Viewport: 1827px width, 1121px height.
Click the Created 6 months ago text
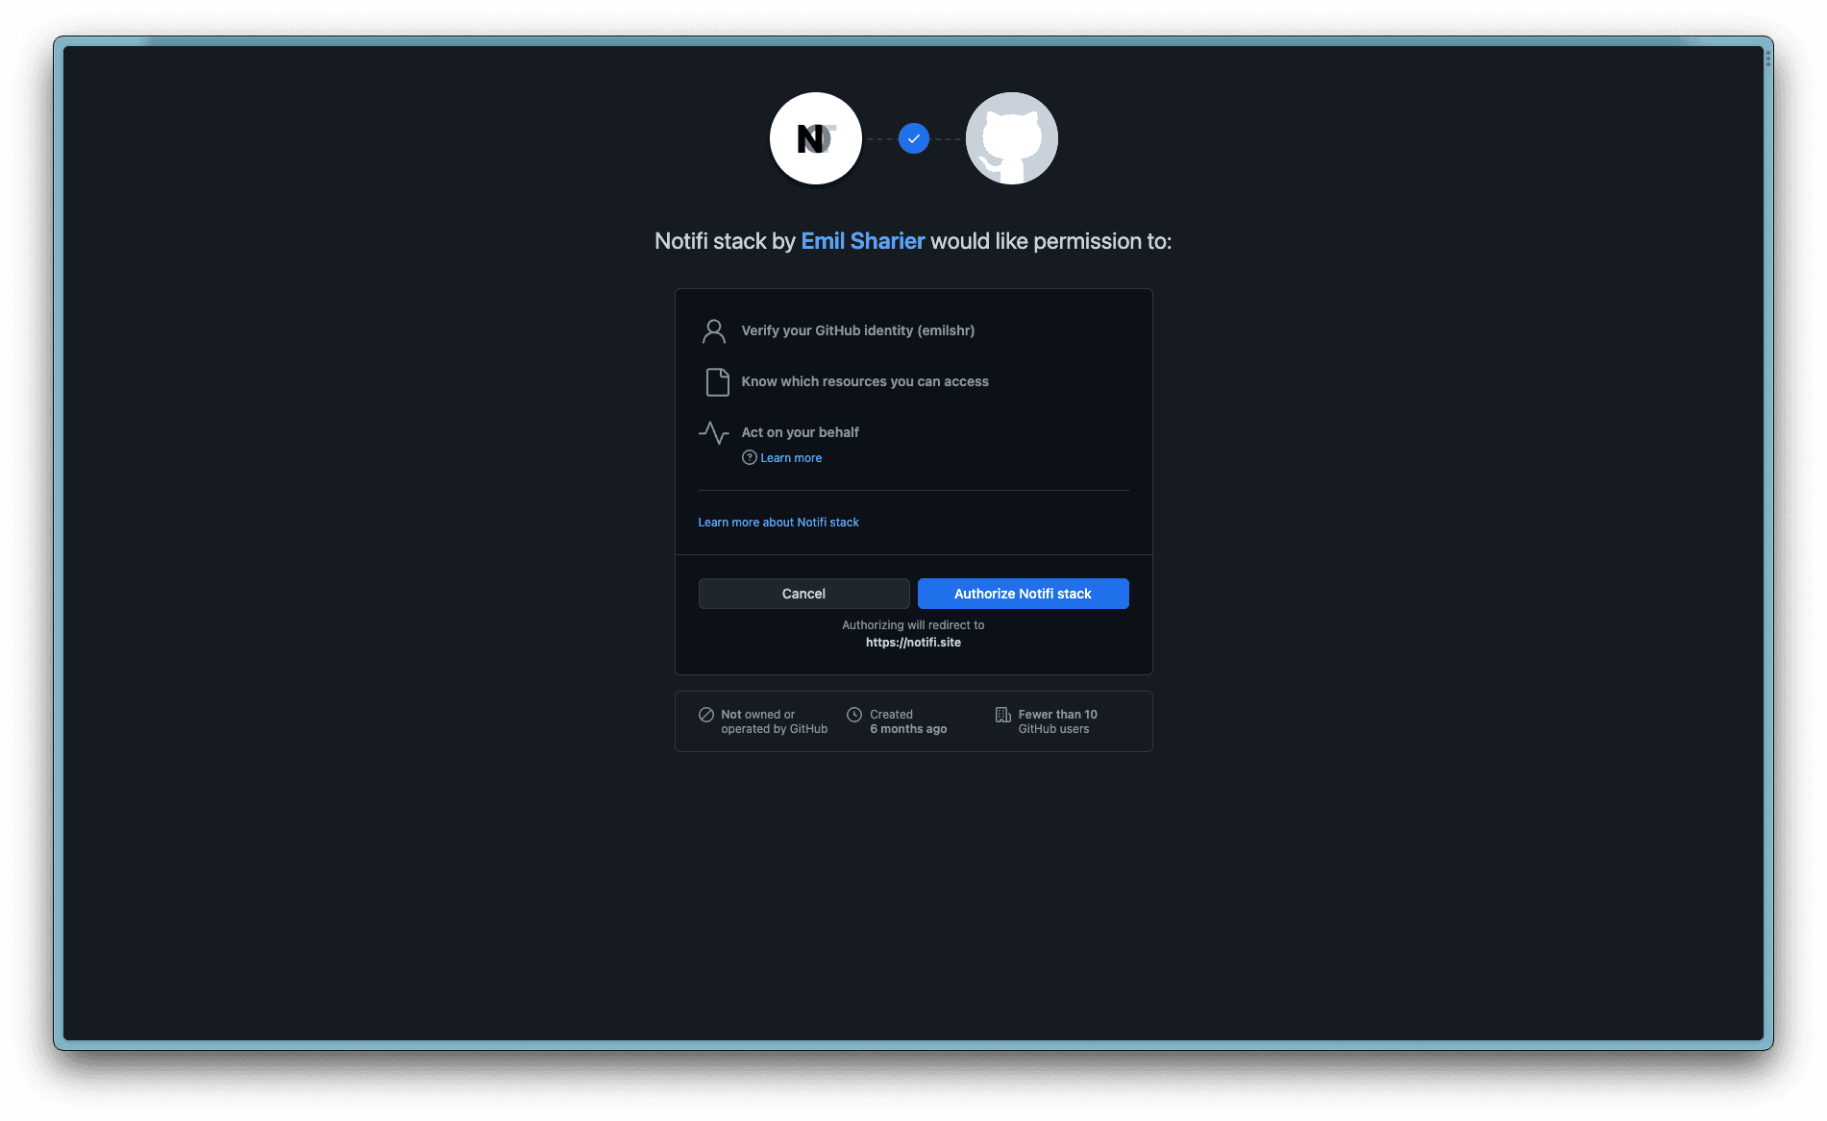pyautogui.click(x=907, y=721)
